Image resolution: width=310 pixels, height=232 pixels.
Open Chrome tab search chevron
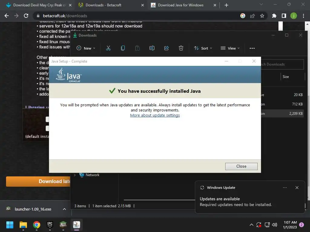pos(261,4)
